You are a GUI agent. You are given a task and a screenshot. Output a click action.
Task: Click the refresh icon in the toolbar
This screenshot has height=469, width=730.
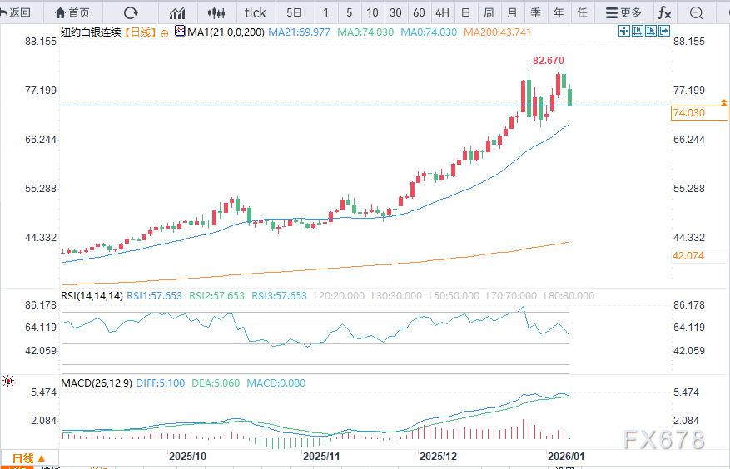tap(131, 12)
